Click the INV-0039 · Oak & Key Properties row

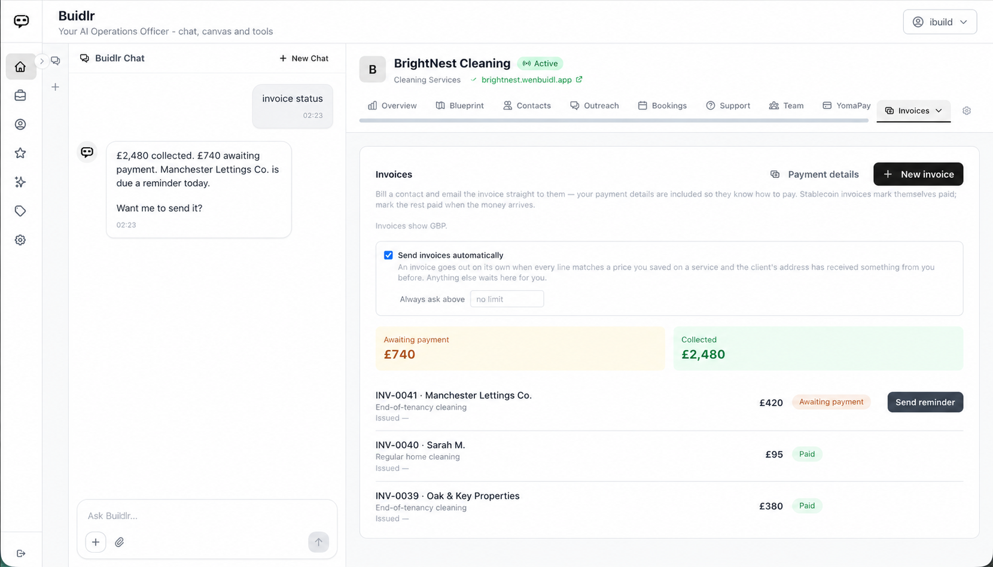pos(669,507)
